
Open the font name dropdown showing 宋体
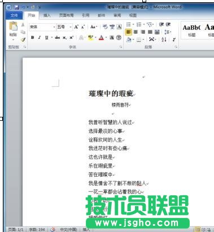[x=42, y=27]
